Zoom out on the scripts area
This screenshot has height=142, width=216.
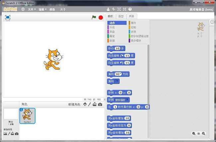coord(193,133)
